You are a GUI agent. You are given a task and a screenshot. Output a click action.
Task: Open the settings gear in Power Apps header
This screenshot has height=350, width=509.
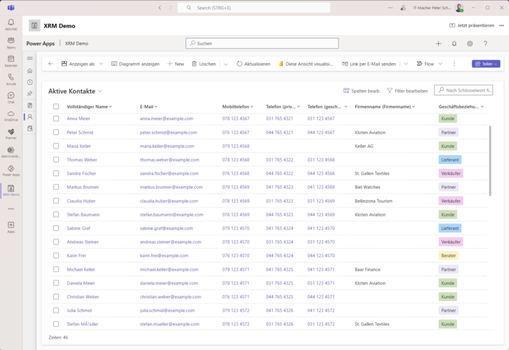pyautogui.click(x=470, y=44)
